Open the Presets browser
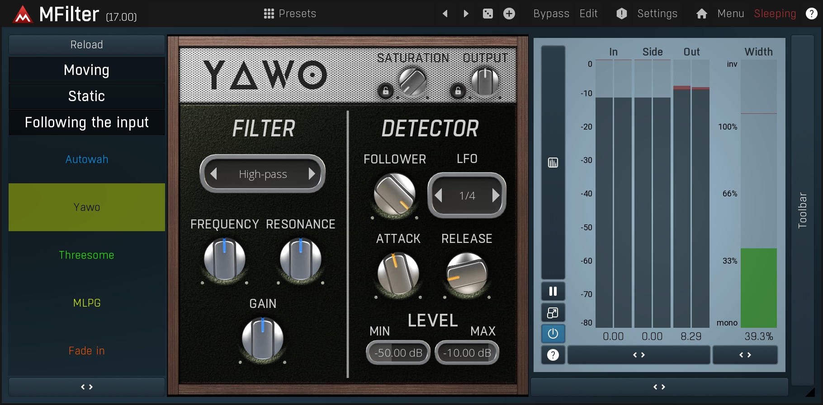 (290, 14)
